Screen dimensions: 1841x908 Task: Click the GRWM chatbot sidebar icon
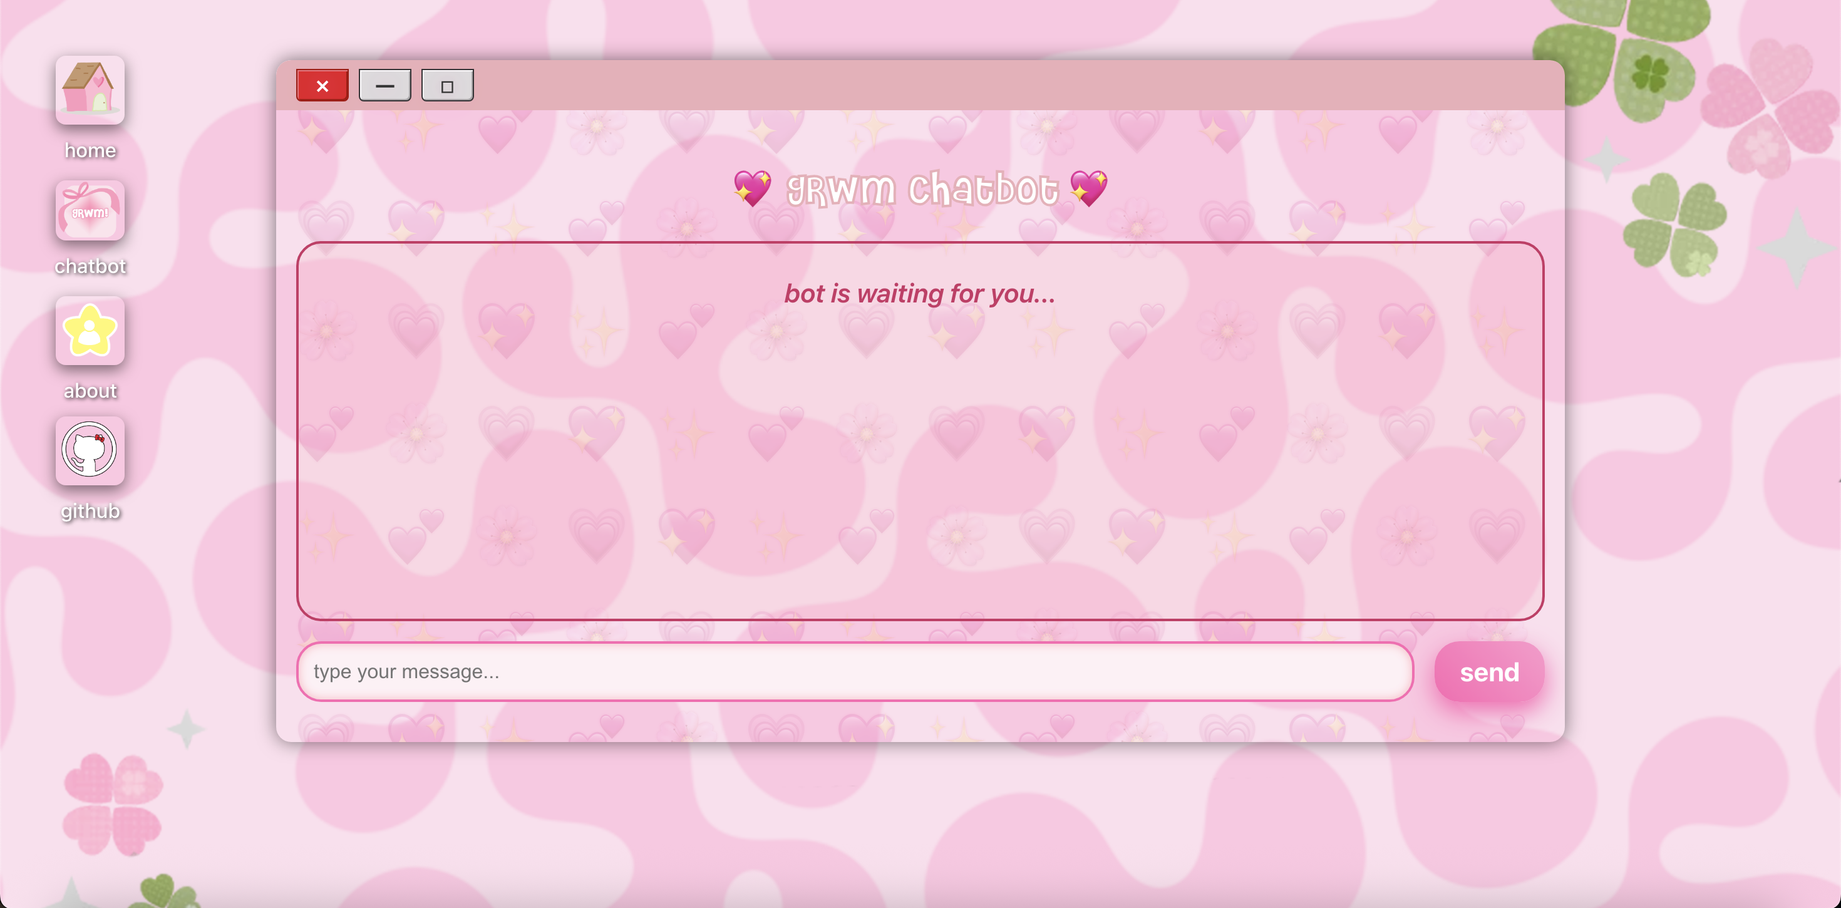coord(90,210)
